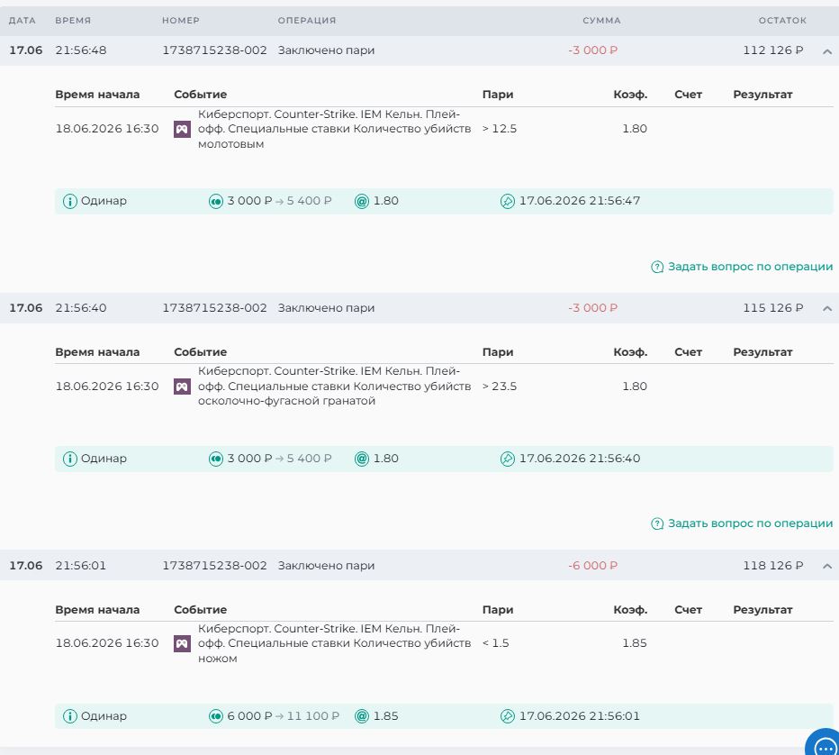Click balance 112 126 ₽
Viewport: 839px width, 755px height.
tap(773, 50)
